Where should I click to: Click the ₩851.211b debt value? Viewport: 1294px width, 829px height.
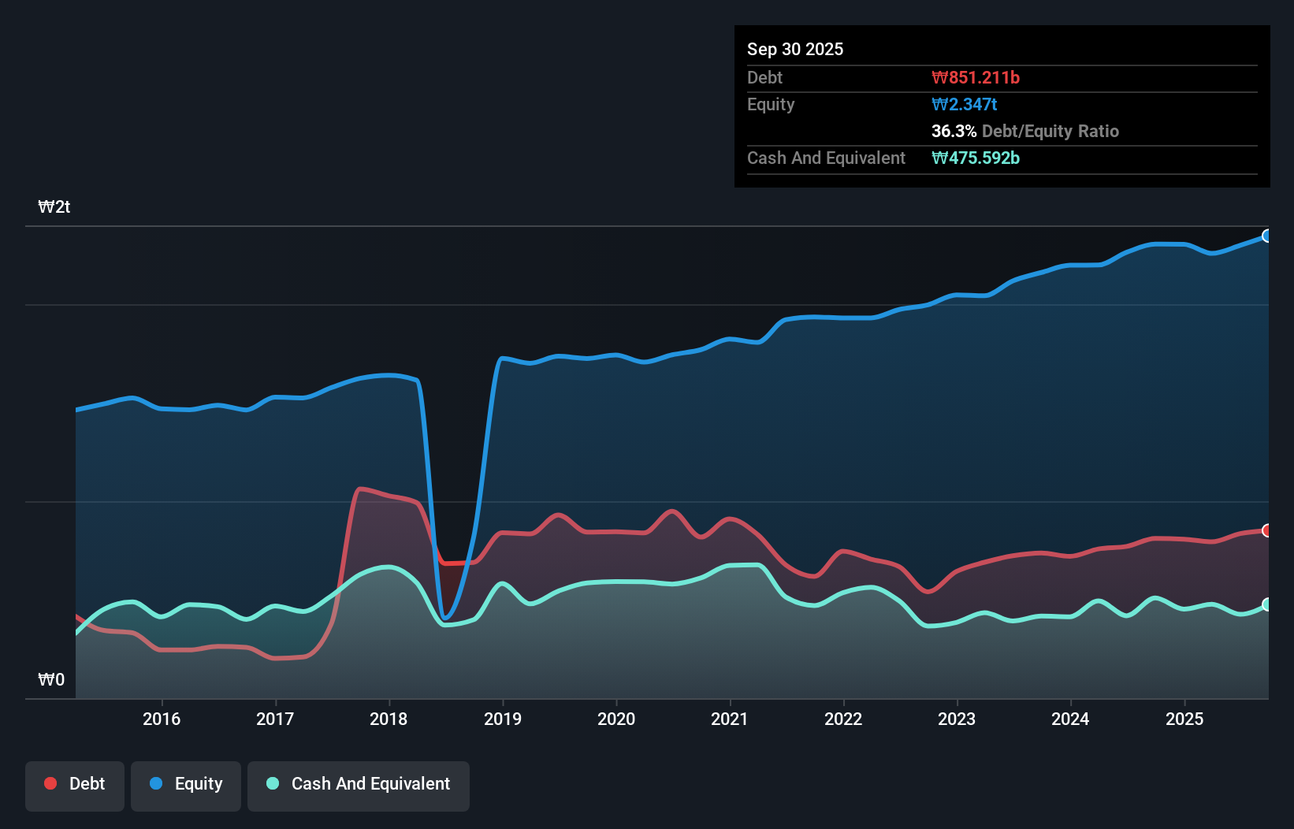[976, 77]
